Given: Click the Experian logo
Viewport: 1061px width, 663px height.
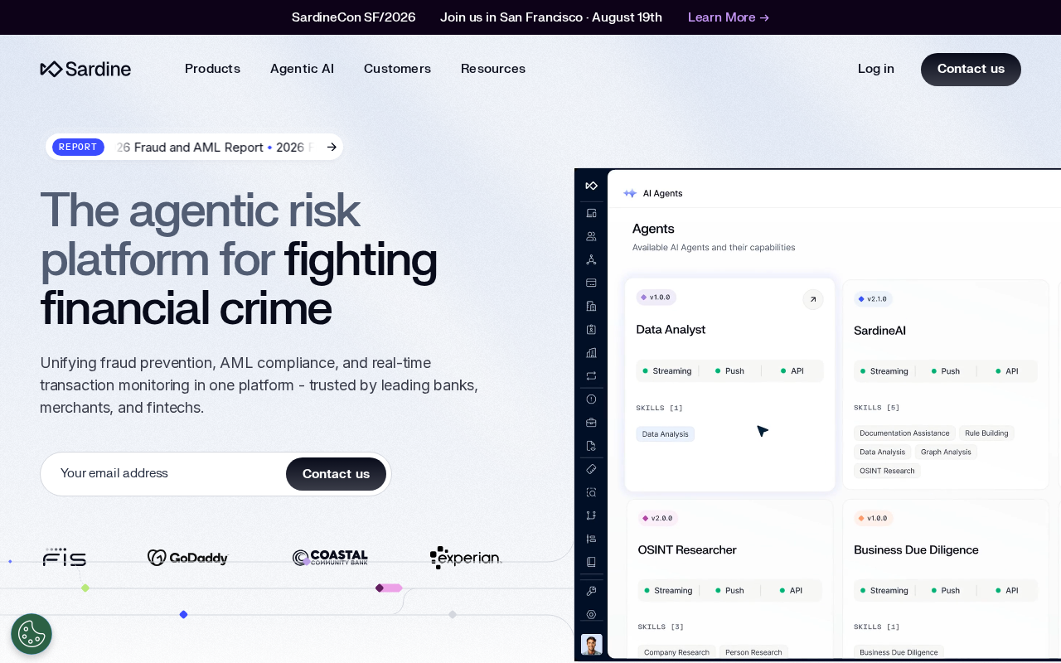Looking at the screenshot, I should 466,558.
